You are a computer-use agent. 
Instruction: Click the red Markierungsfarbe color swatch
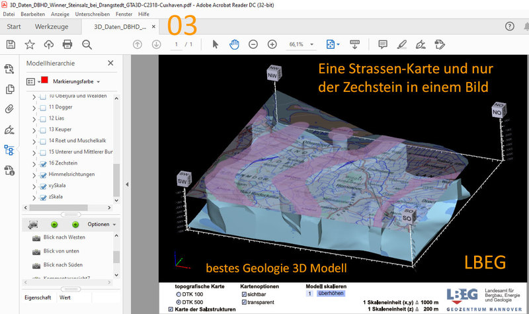[x=45, y=81]
